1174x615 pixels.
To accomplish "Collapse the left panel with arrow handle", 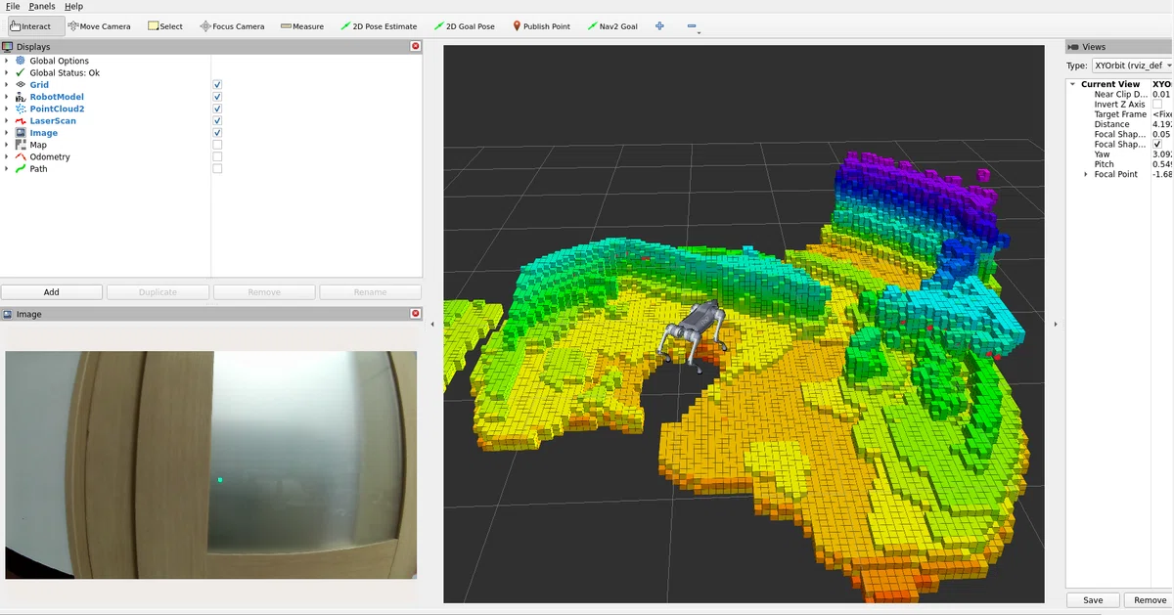I will (431, 323).
